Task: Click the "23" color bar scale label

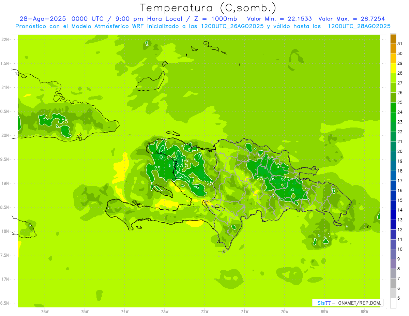Action: coord(400,122)
